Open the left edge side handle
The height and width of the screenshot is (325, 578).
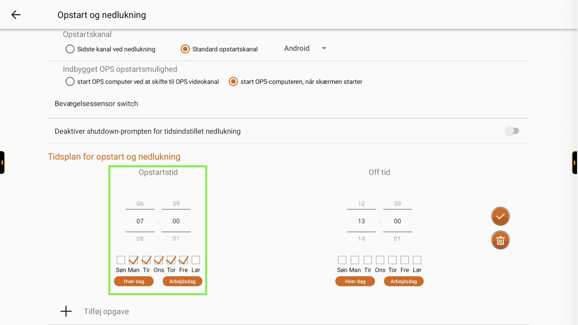pos(2,162)
